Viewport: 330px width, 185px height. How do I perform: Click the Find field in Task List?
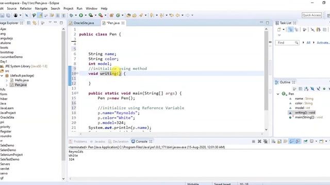(287, 43)
